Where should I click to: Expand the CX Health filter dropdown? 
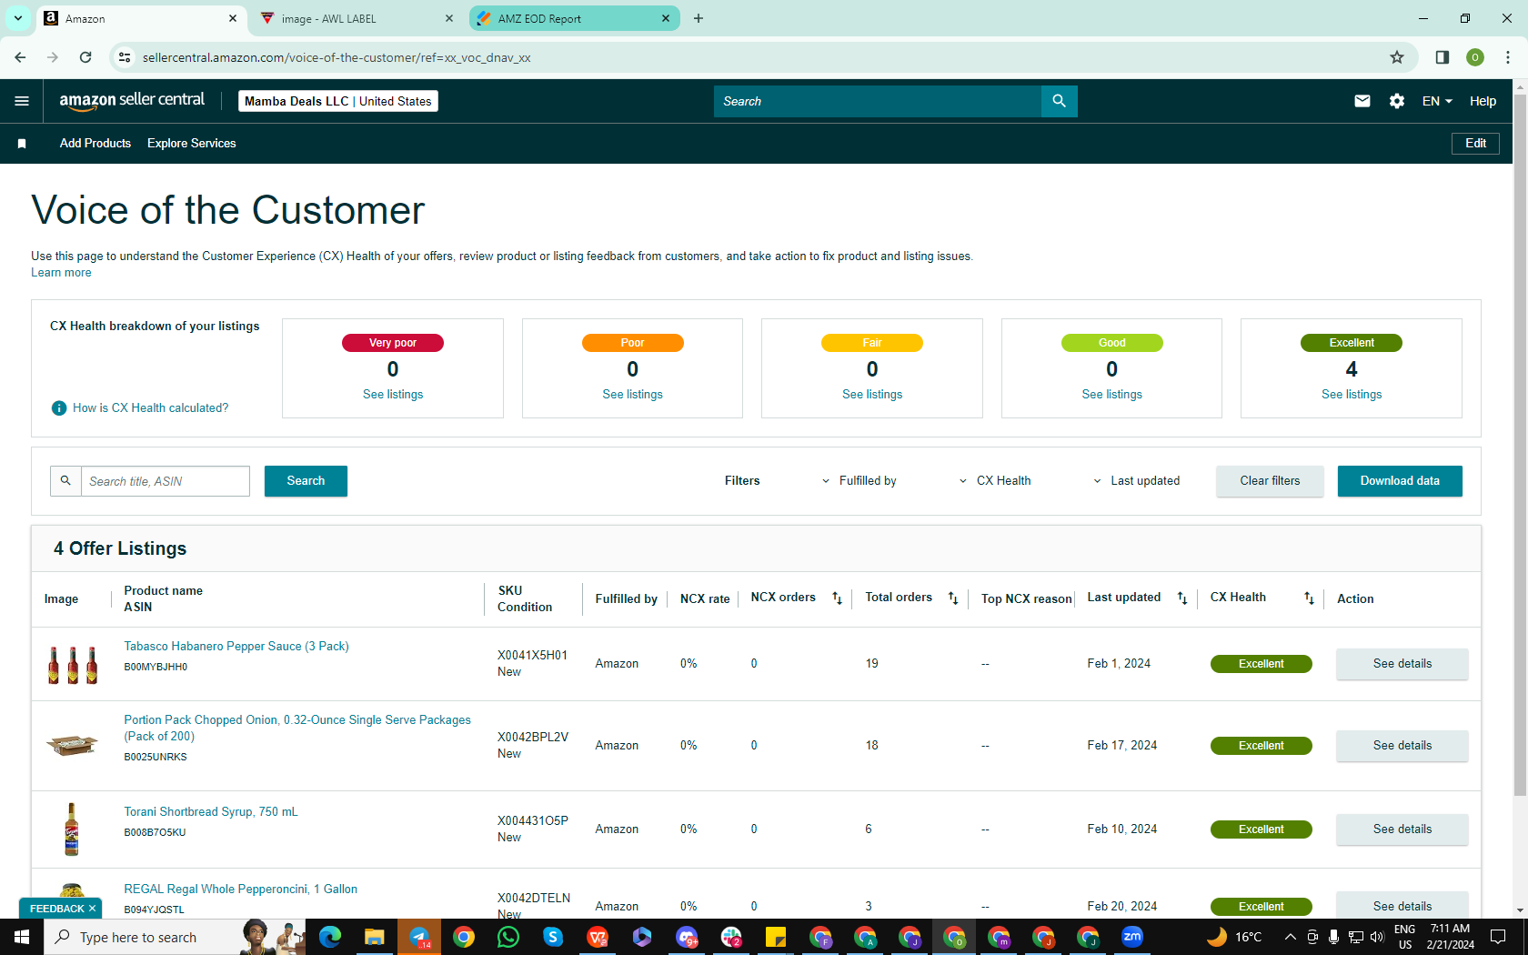994,481
